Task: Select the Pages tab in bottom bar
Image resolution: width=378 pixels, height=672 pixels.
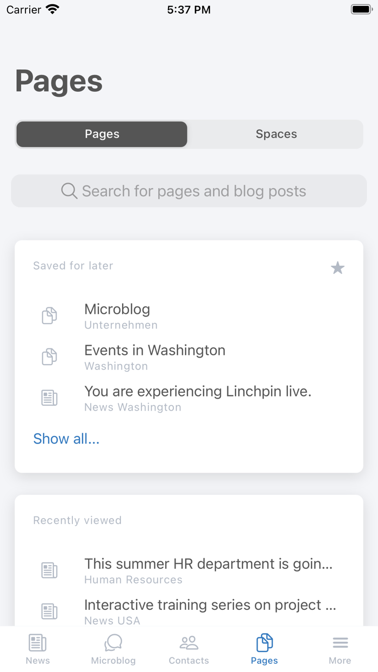Action: [265, 649]
